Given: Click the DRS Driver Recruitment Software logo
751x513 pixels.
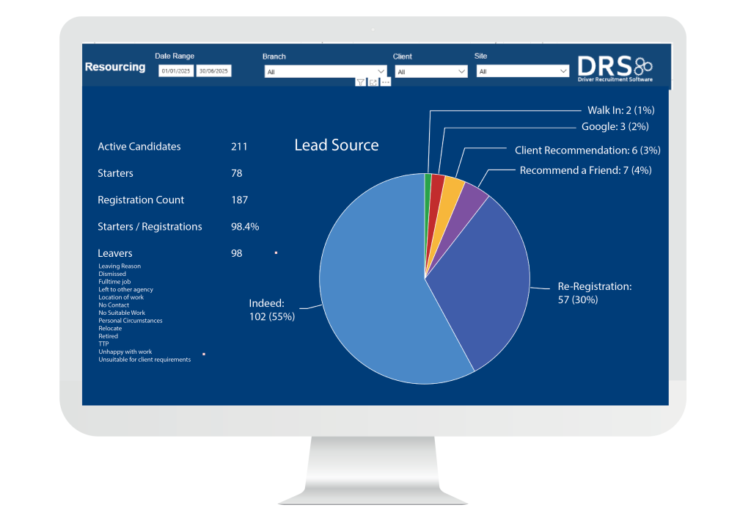Looking at the screenshot, I should 615,68.
